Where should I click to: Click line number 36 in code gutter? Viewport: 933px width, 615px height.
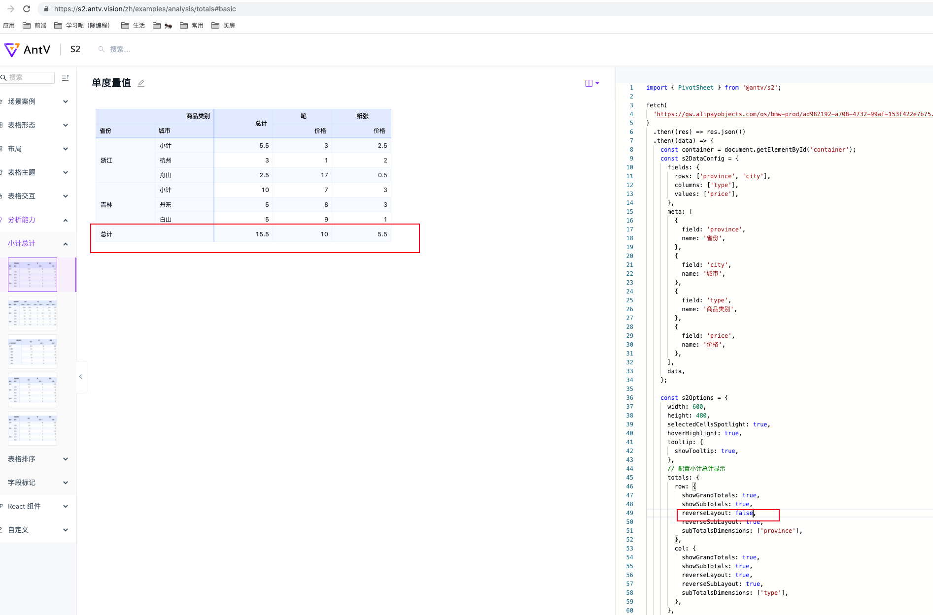pos(629,398)
